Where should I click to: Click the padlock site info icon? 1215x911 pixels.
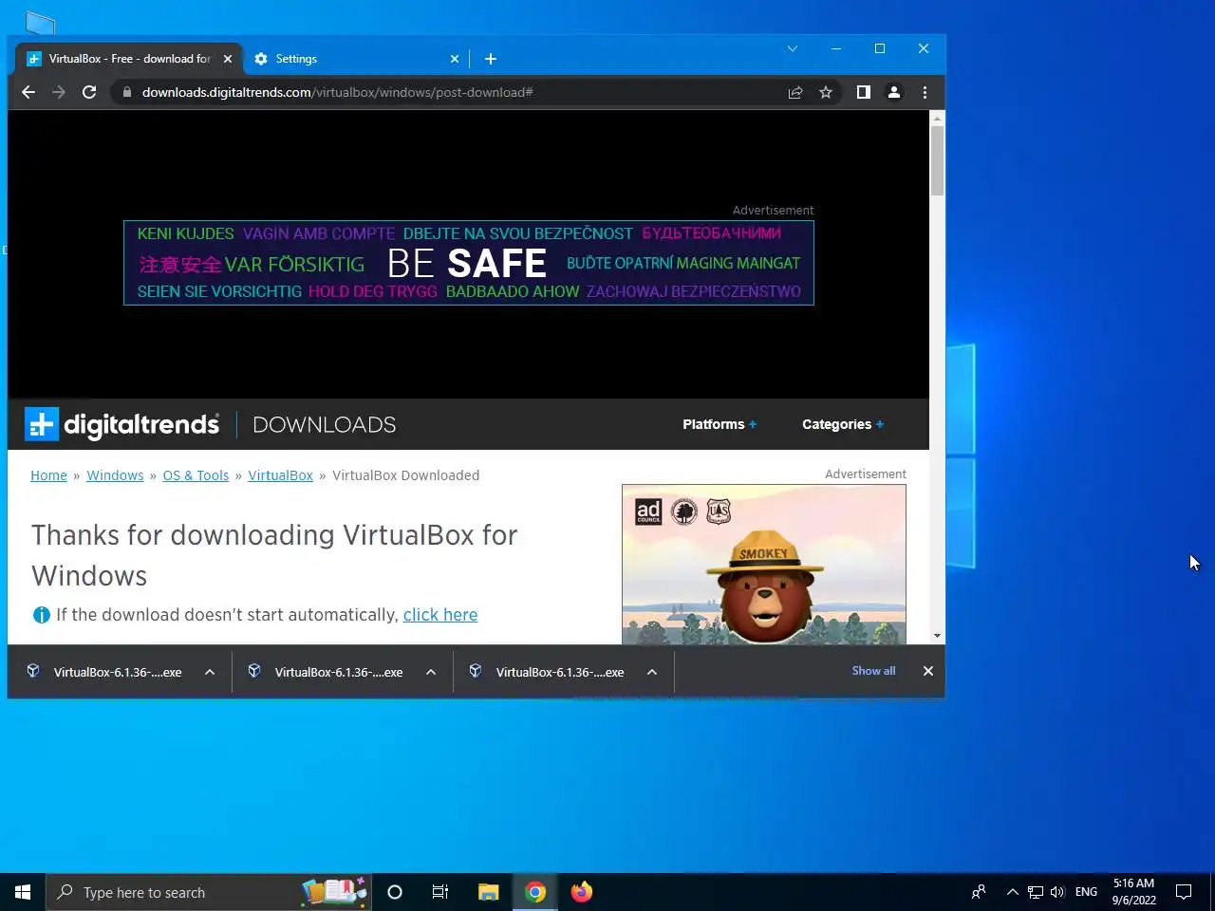[x=127, y=92]
